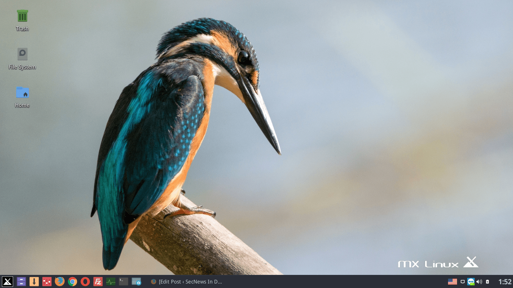This screenshot has height=288, width=513.
Task: Switch to the Edit Post SecNews window
Action: coord(187,282)
